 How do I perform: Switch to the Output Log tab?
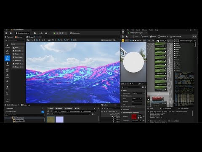click(x=26, y=105)
